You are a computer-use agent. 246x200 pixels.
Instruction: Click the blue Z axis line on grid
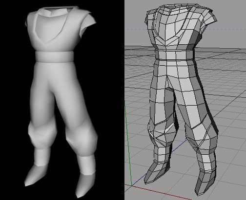coord(159,162)
